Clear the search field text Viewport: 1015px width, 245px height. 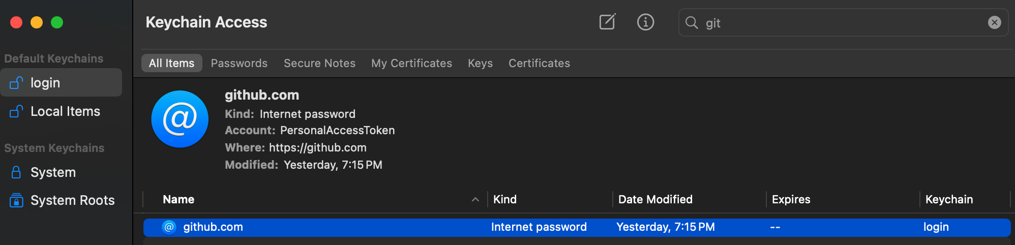[994, 22]
